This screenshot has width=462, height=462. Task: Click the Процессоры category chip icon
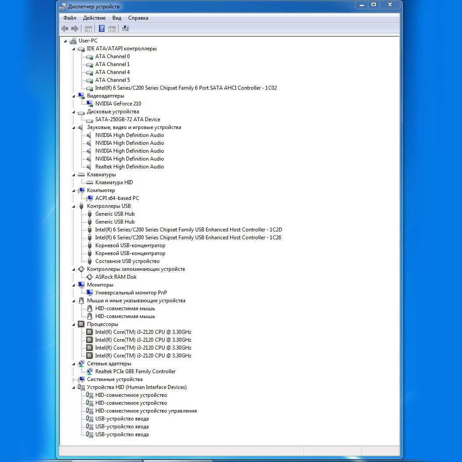pyautogui.click(x=81, y=324)
